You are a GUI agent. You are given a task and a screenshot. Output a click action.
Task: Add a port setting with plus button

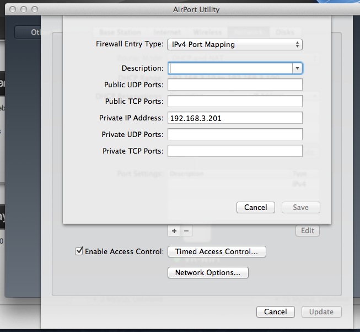(174, 231)
